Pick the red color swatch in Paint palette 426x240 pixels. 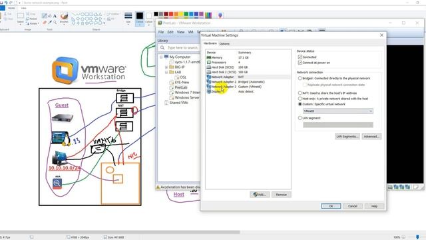click(x=171, y=14)
